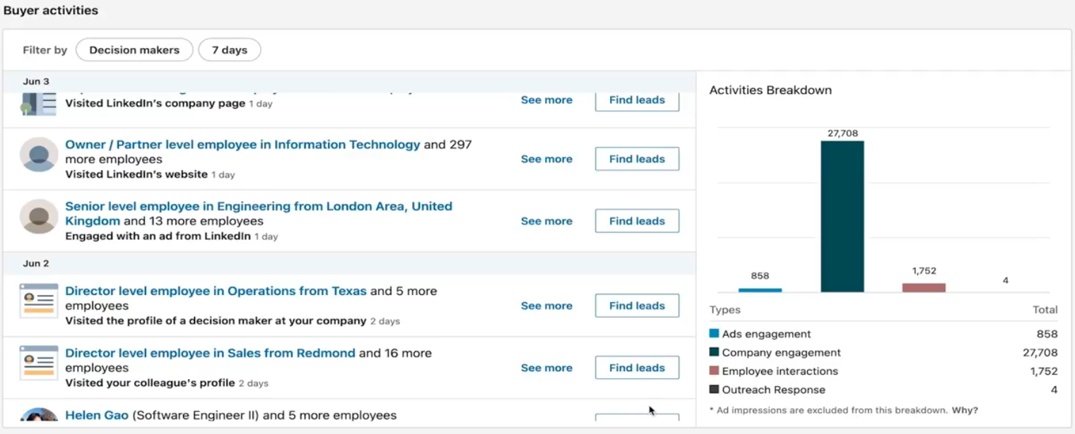1075x434 pixels.
Task: Find leads for Director in Operations from Texas
Action: (x=637, y=306)
